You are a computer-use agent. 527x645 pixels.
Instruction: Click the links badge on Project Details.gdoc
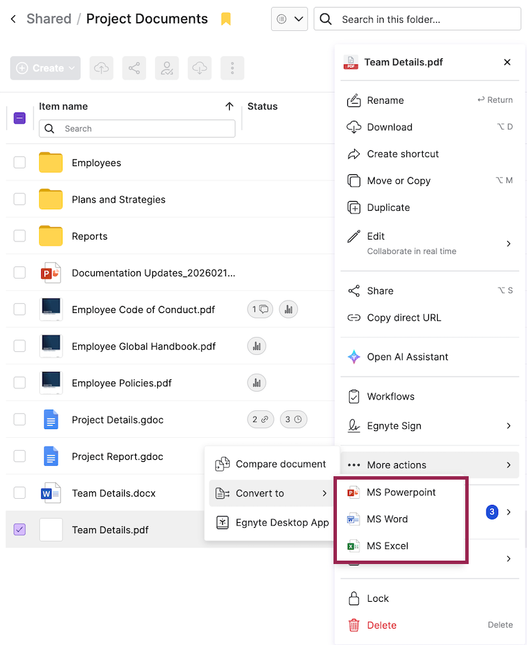pyautogui.click(x=260, y=419)
